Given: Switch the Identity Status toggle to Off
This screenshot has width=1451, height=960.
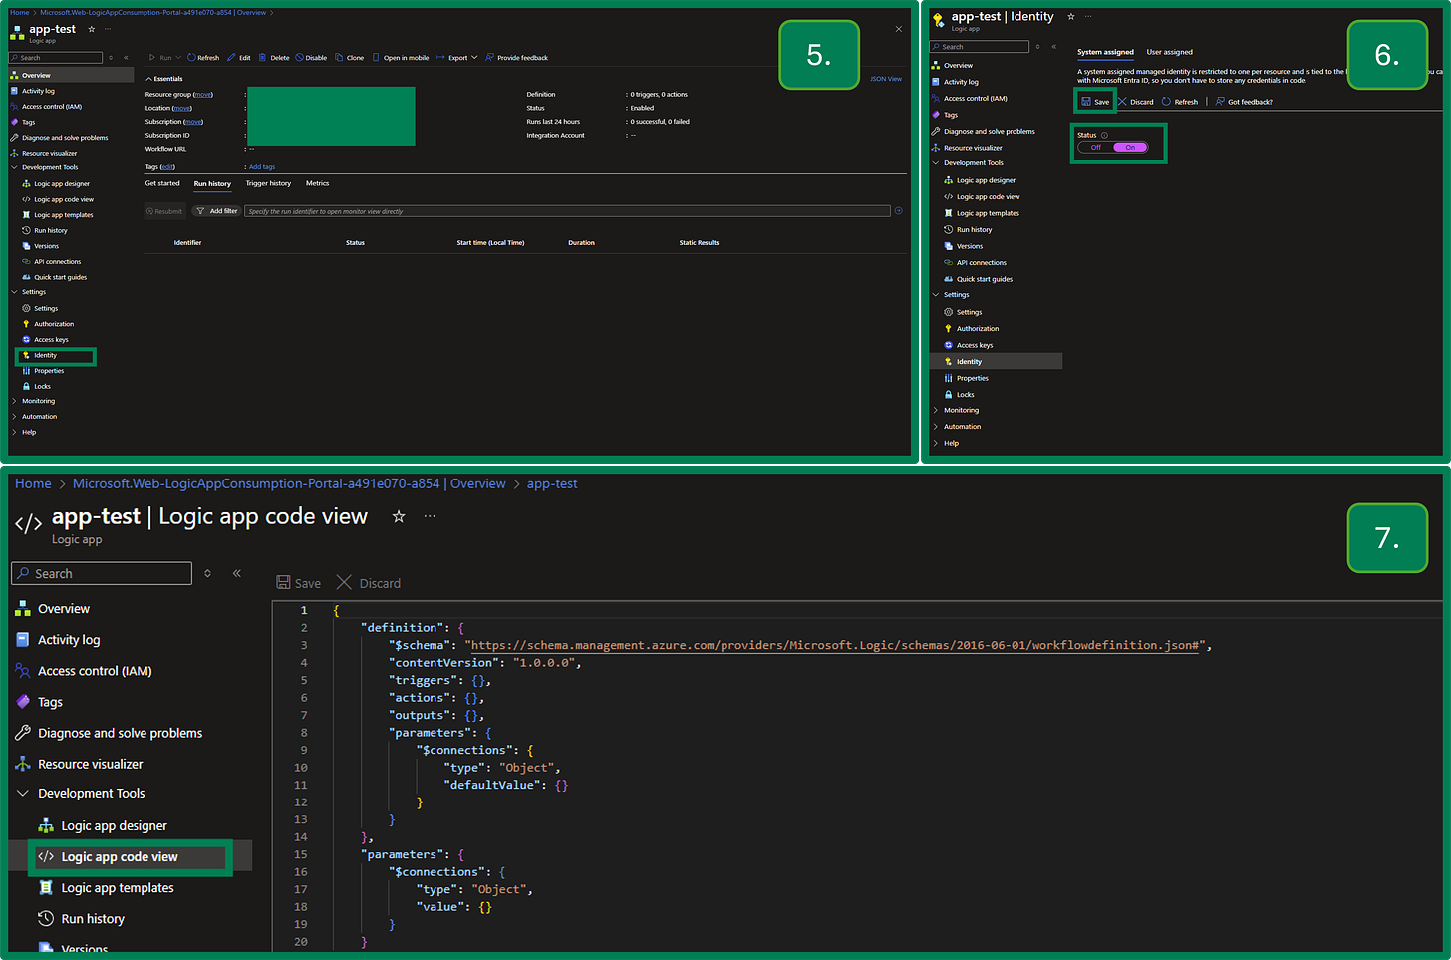Looking at the screenshot, I should click(x=1095, y=147).
